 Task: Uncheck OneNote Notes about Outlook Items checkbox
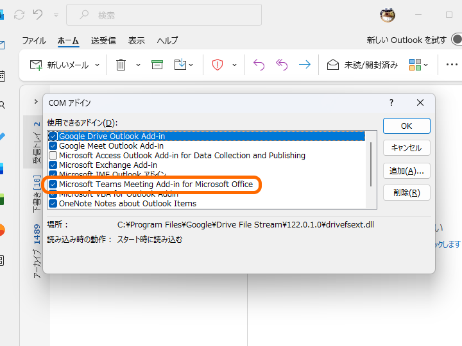pos(53,203)
